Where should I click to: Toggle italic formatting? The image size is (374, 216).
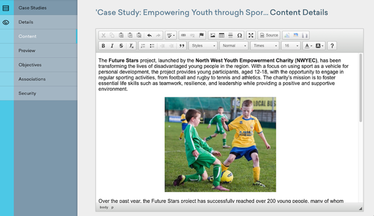click(x=112, y=45)
